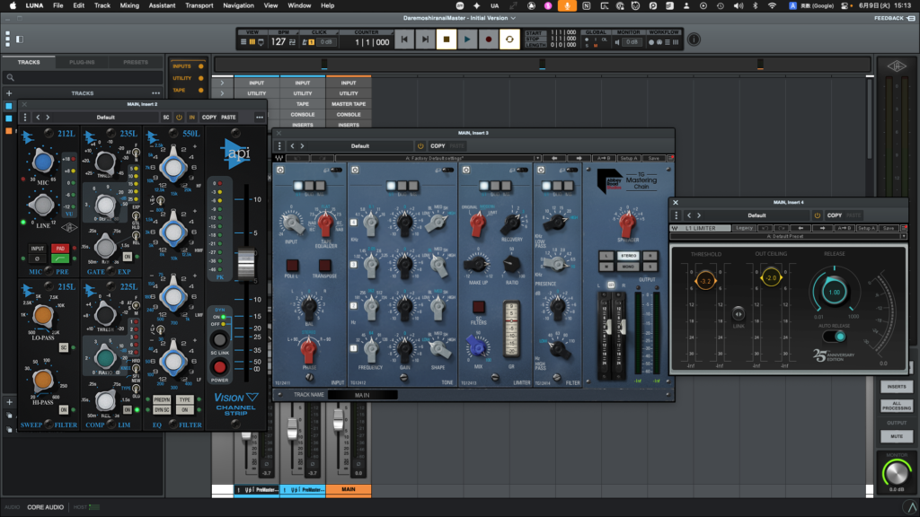Click the RELEASE knob showing 1.00
This screenshot has height=517, width=920.
pyautogui.click(x=834, y=292)
